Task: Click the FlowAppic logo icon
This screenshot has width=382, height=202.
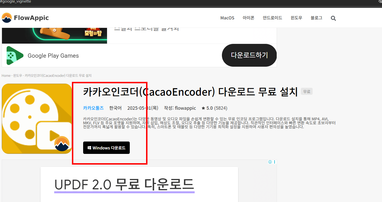Action: pyautogui.click(x=7, y=17)
